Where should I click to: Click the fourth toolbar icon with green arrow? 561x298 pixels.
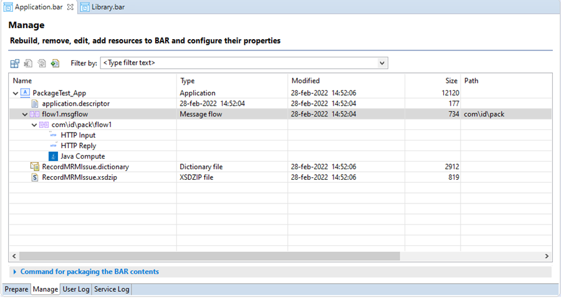point(55,63)
